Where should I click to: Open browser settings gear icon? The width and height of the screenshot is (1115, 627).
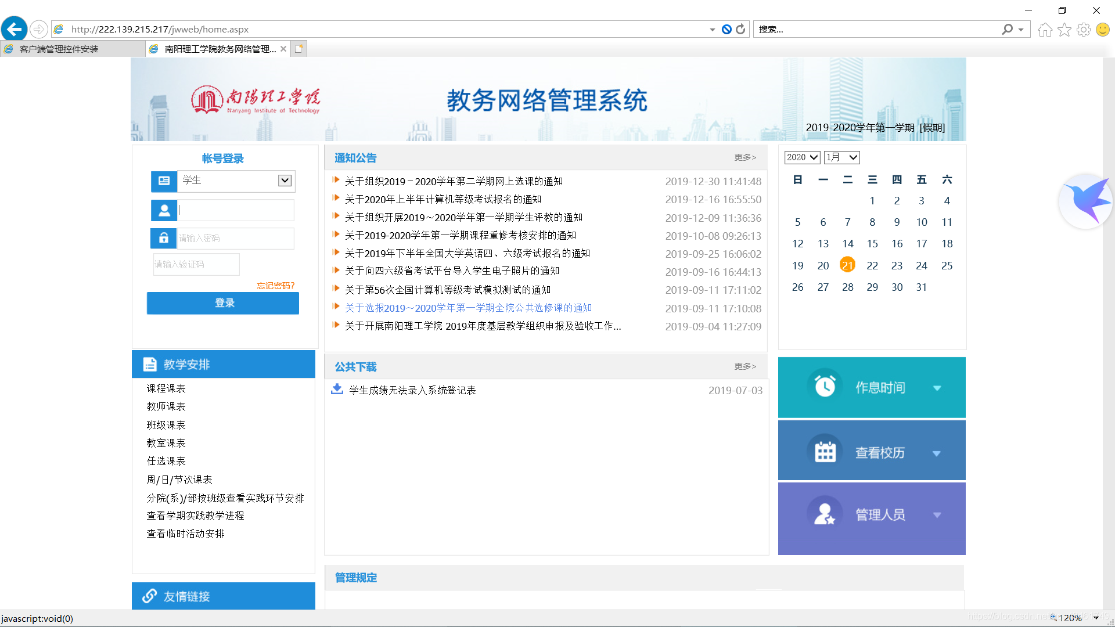point(1084,29)
